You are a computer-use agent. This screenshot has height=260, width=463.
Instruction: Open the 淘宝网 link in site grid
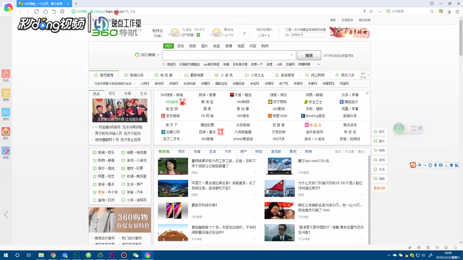tap(172, 109)
